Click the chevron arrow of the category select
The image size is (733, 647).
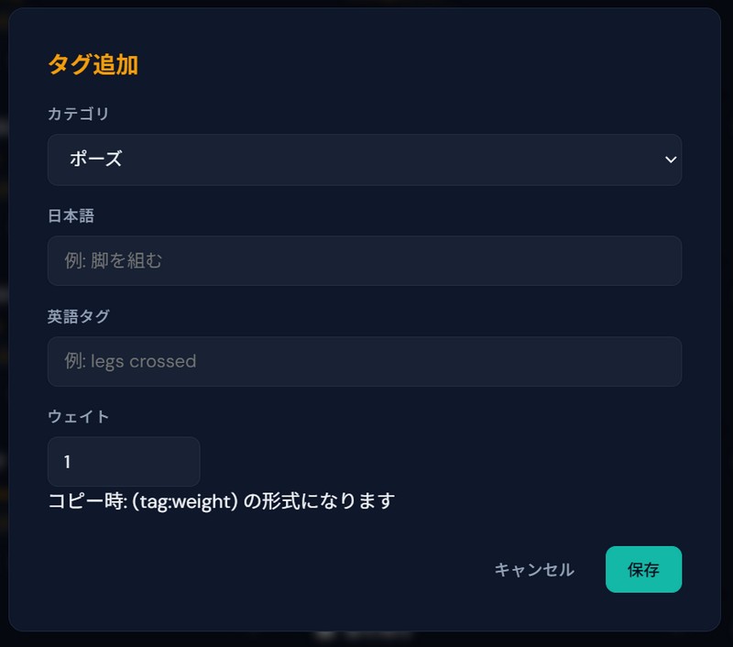click(671, 159)
